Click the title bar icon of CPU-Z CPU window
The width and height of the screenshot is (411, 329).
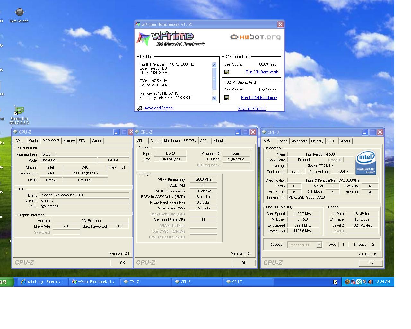[264, 132]
